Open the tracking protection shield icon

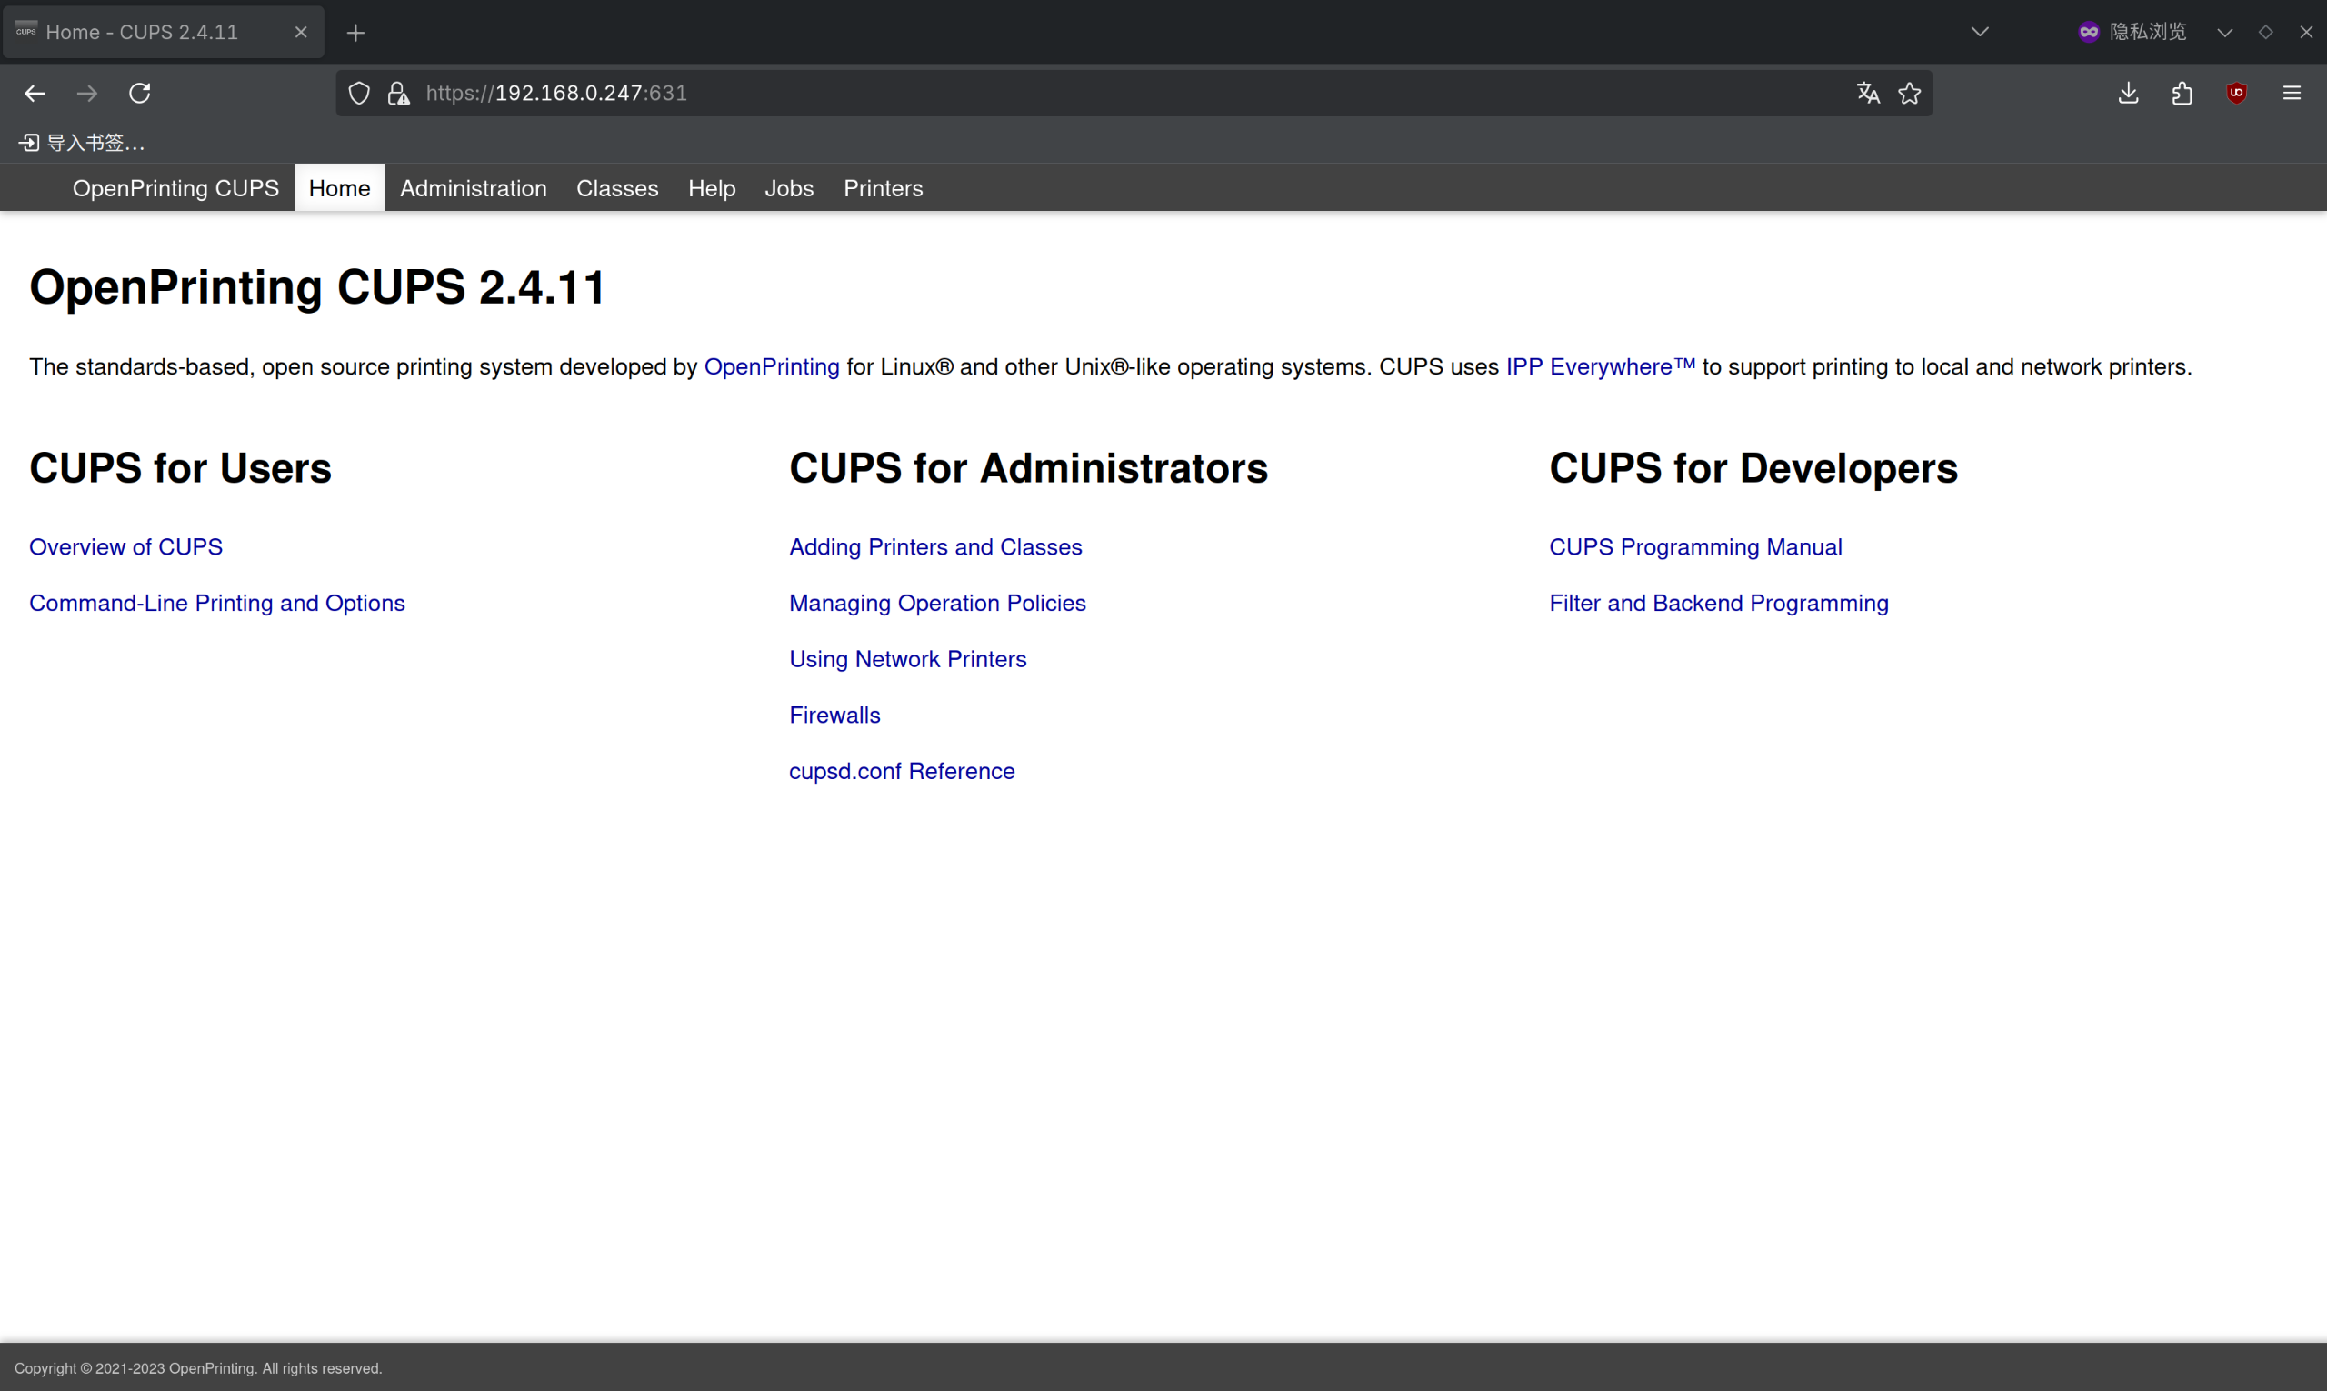(359, 93)
